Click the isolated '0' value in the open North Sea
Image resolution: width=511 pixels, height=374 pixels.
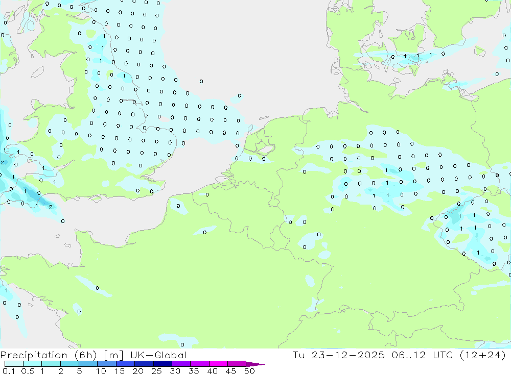pyautogui.click(x=201, y=81)
